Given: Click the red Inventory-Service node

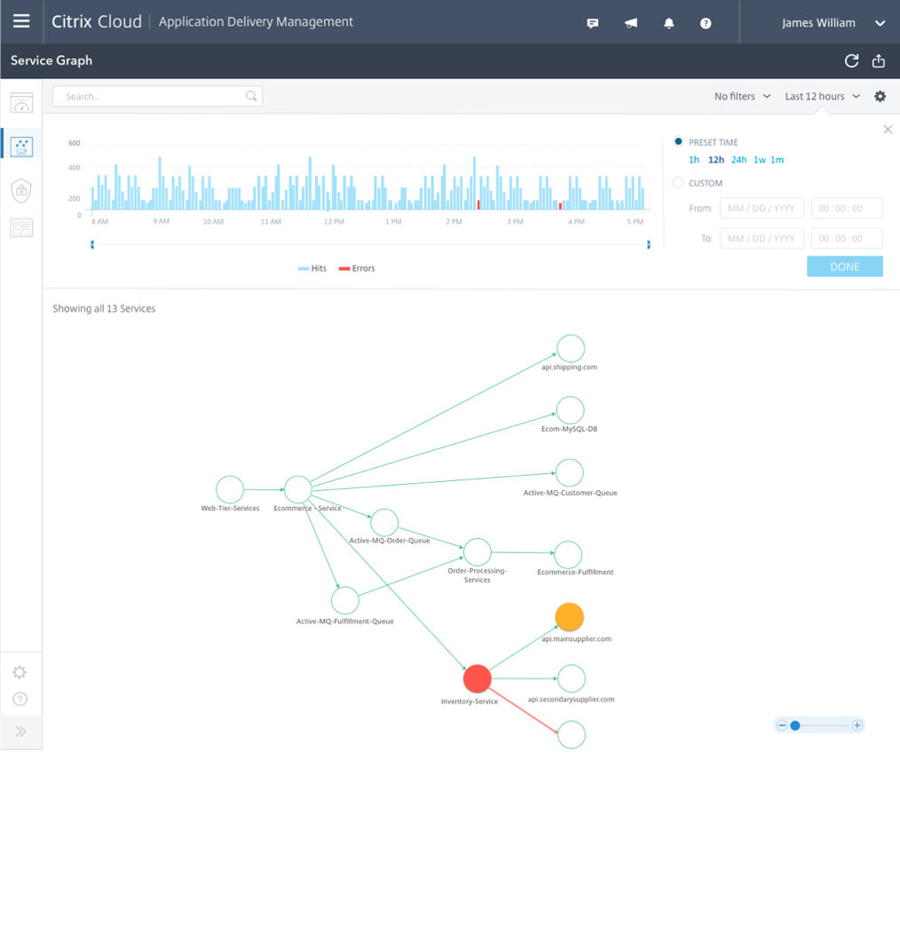Looking at the screenshot, I should [478, 678].
